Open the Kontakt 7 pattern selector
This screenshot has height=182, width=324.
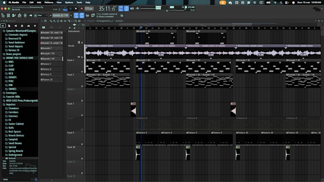pos(61,16)
